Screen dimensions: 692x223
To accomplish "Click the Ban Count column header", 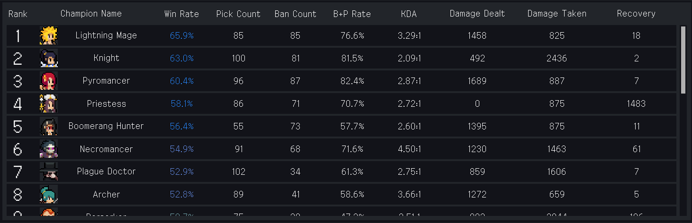I will point(295,14).
